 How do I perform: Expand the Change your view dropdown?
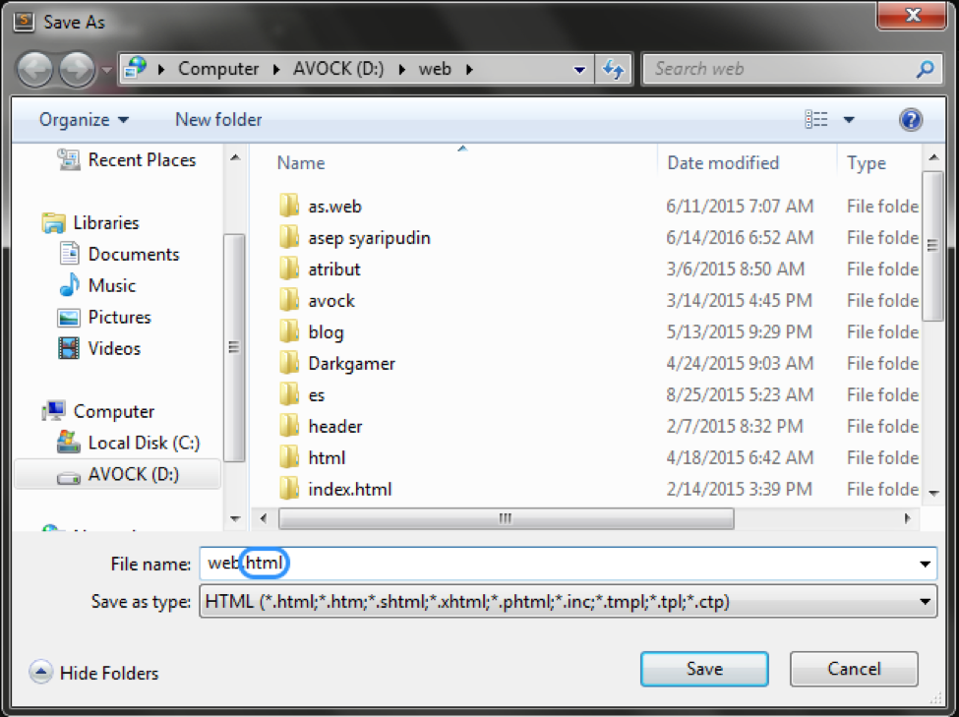(848, 119)
